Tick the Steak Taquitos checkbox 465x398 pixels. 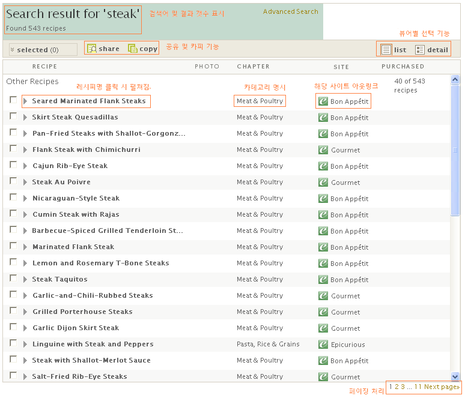tap(13, 278)
